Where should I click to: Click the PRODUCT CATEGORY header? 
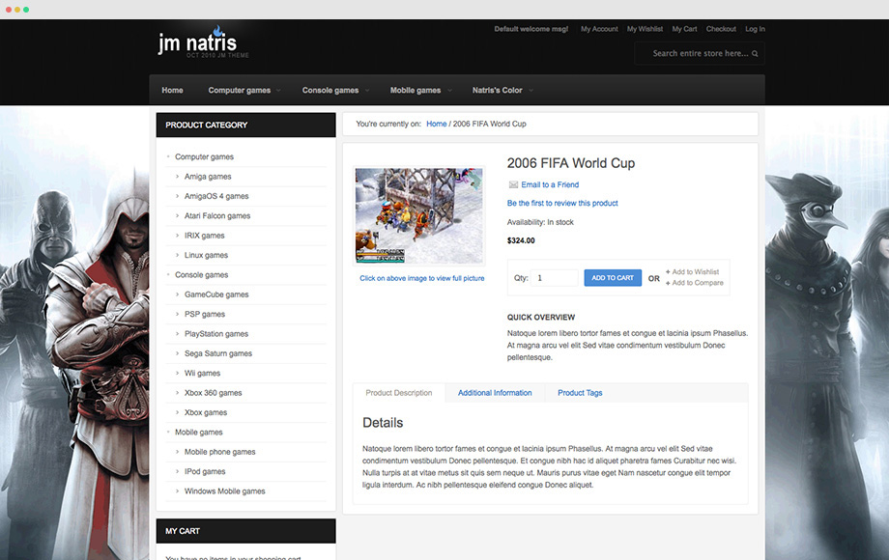(x=246, y=126)
